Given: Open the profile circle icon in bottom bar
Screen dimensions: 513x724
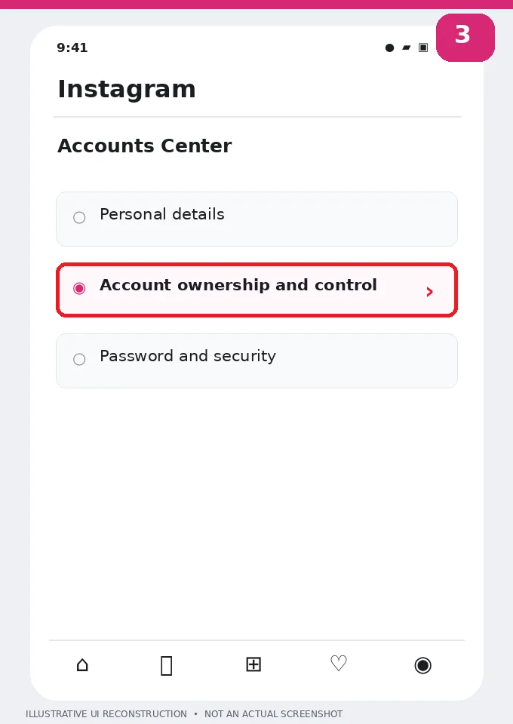Looking at the screenshot, I should point(423,665).
